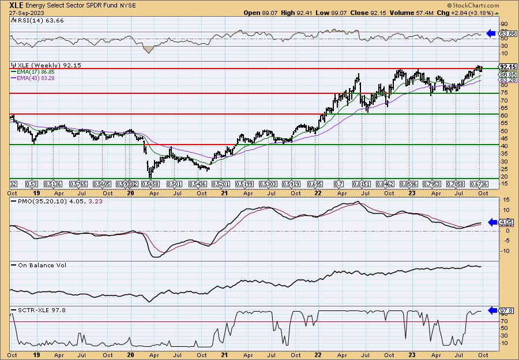Click the 0.5199 cycle value box
Screen dimensions: 519x360
tap(245, 184)
